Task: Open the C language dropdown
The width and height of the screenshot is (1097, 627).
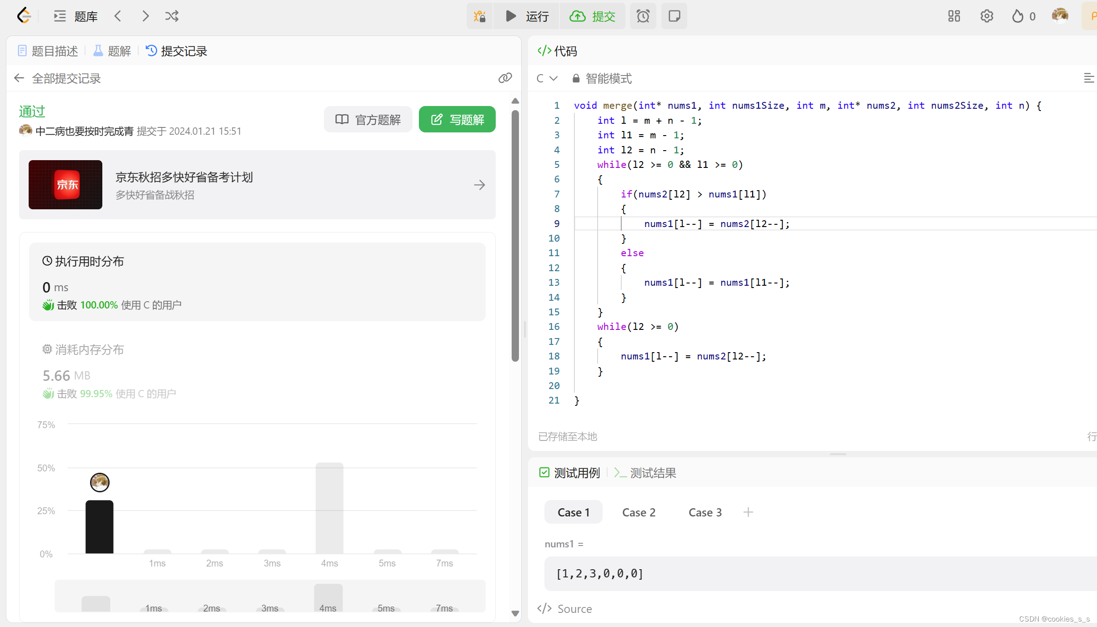Action: 547,78
